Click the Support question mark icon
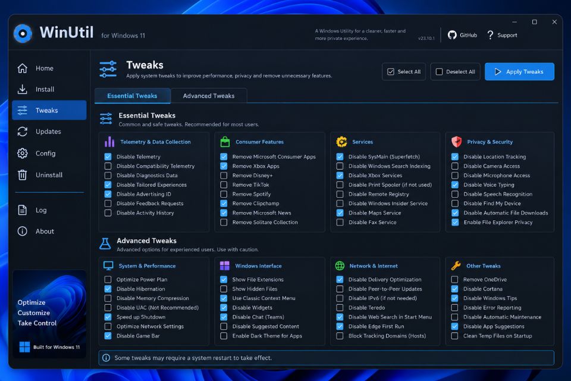Screen dimensions: 571x381 [490, 35]
